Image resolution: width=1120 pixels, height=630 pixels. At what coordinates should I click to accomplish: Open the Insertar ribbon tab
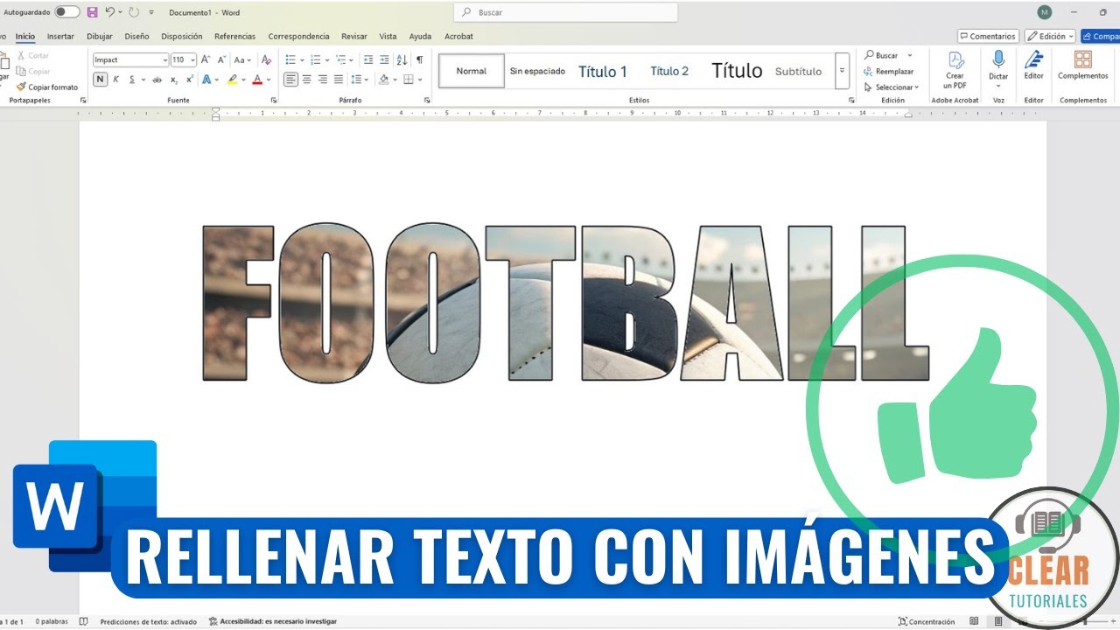tap(60, 37)
